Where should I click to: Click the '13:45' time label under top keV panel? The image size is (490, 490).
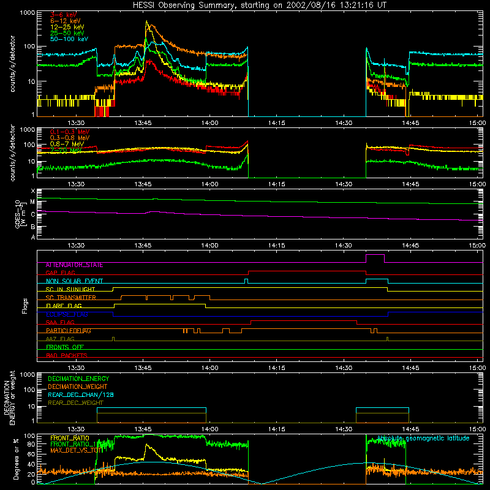pyautogui.click(x=143, y=123)
